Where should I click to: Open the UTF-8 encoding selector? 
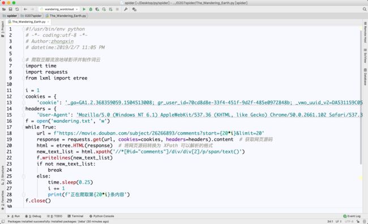point(349,221)
